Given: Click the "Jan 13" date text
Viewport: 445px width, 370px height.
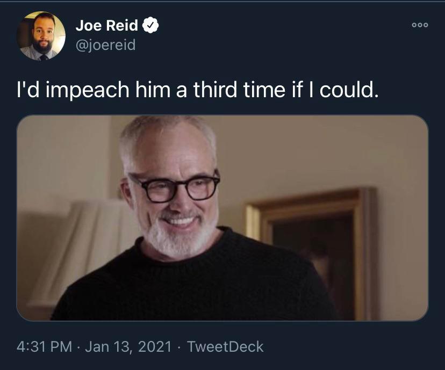Looking at the screenshot, I should point(104,346).
